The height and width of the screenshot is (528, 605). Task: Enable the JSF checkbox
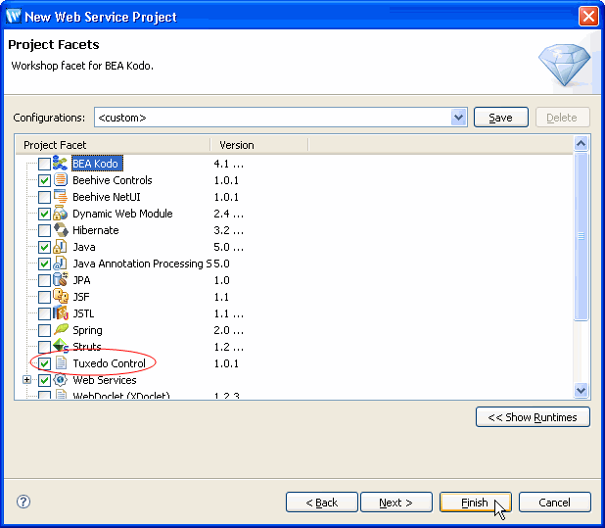point(44,297)
